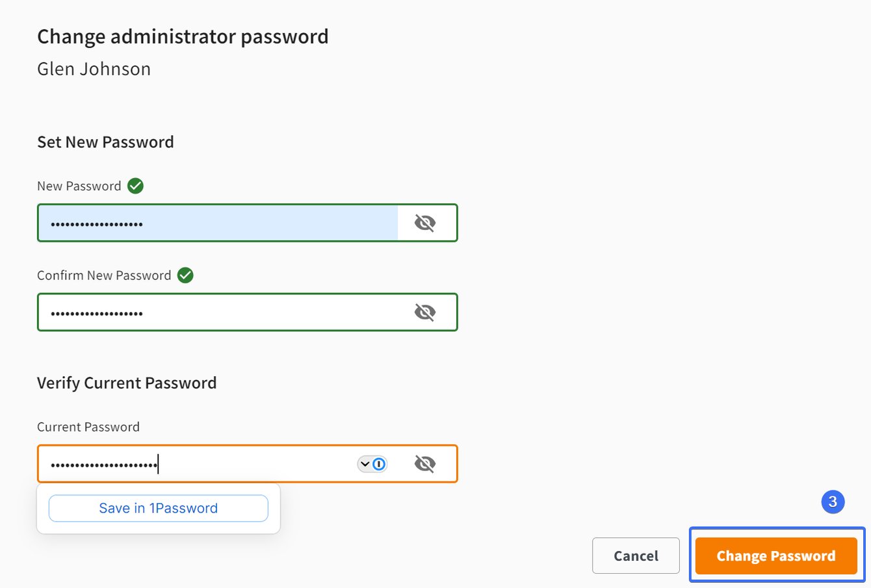Select the Confirm New Password input field
Viewport: 871px width, 588px height.
coord(195,311)
